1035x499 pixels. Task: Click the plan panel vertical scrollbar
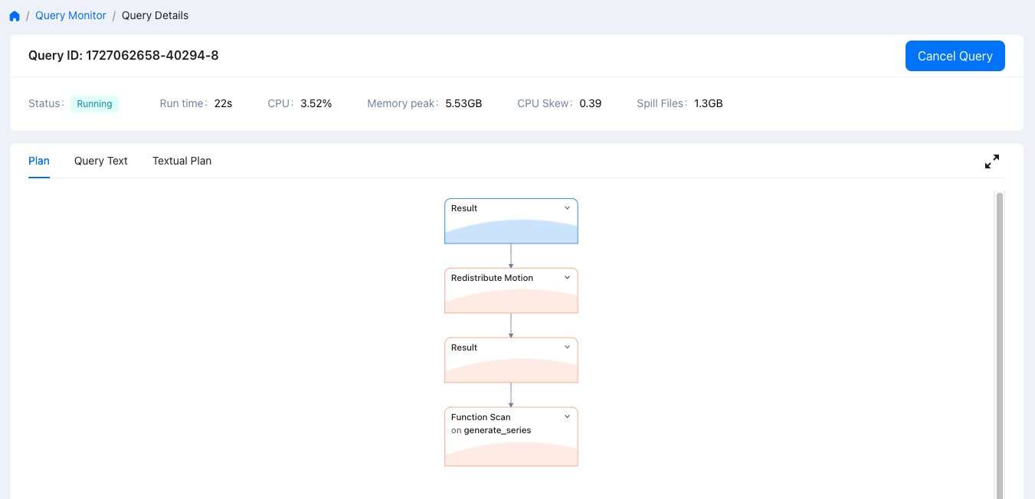(998, 344)
